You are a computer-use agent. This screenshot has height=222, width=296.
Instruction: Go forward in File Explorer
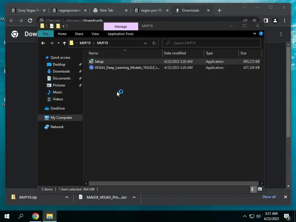pos(51,43)
